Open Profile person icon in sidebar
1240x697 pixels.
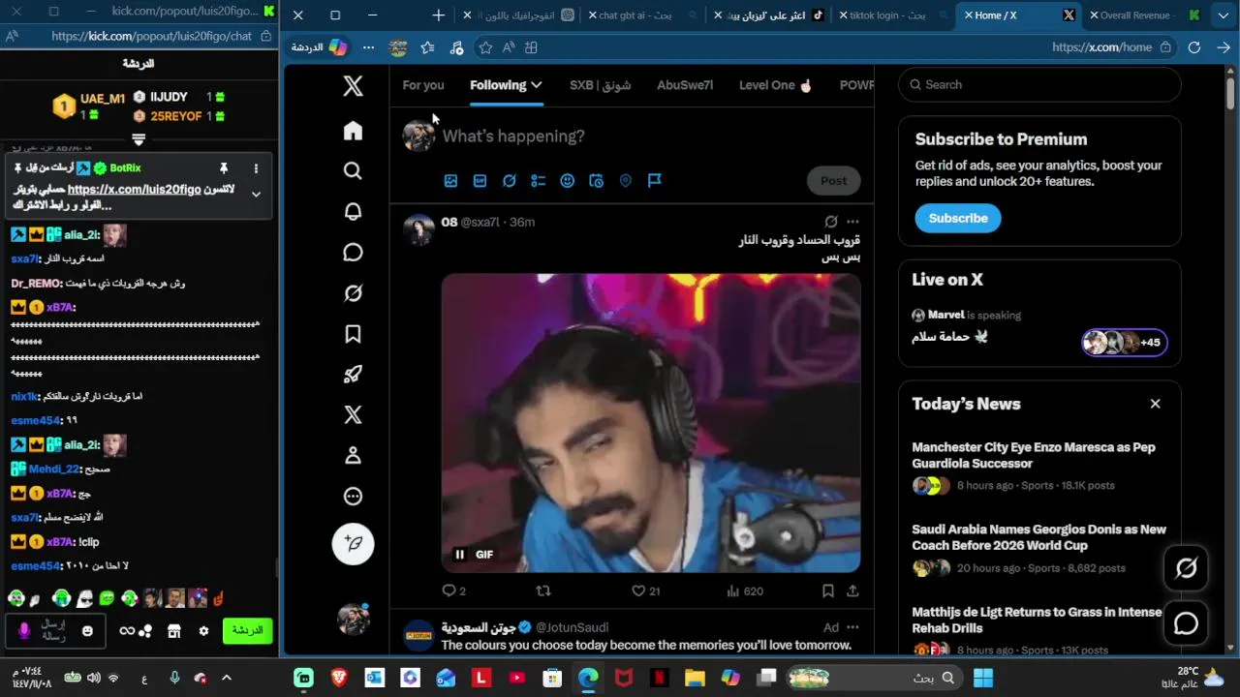pos(353,456)
